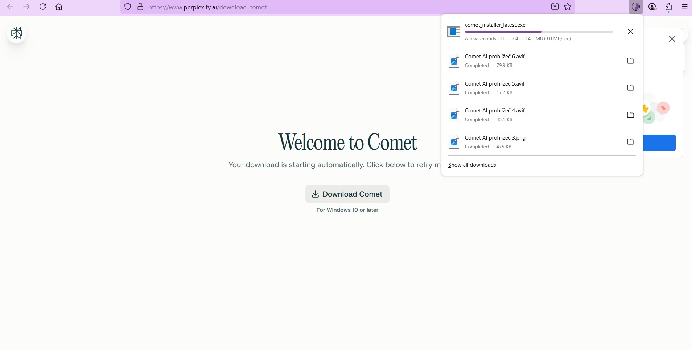This screenshot has height=350, width=692.
Task: Go to the browser home page
Action: click(x=59, y=7)
